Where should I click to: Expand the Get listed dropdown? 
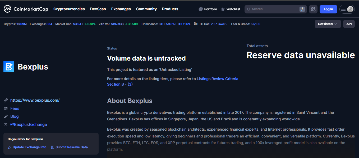[x=328, y=24]
